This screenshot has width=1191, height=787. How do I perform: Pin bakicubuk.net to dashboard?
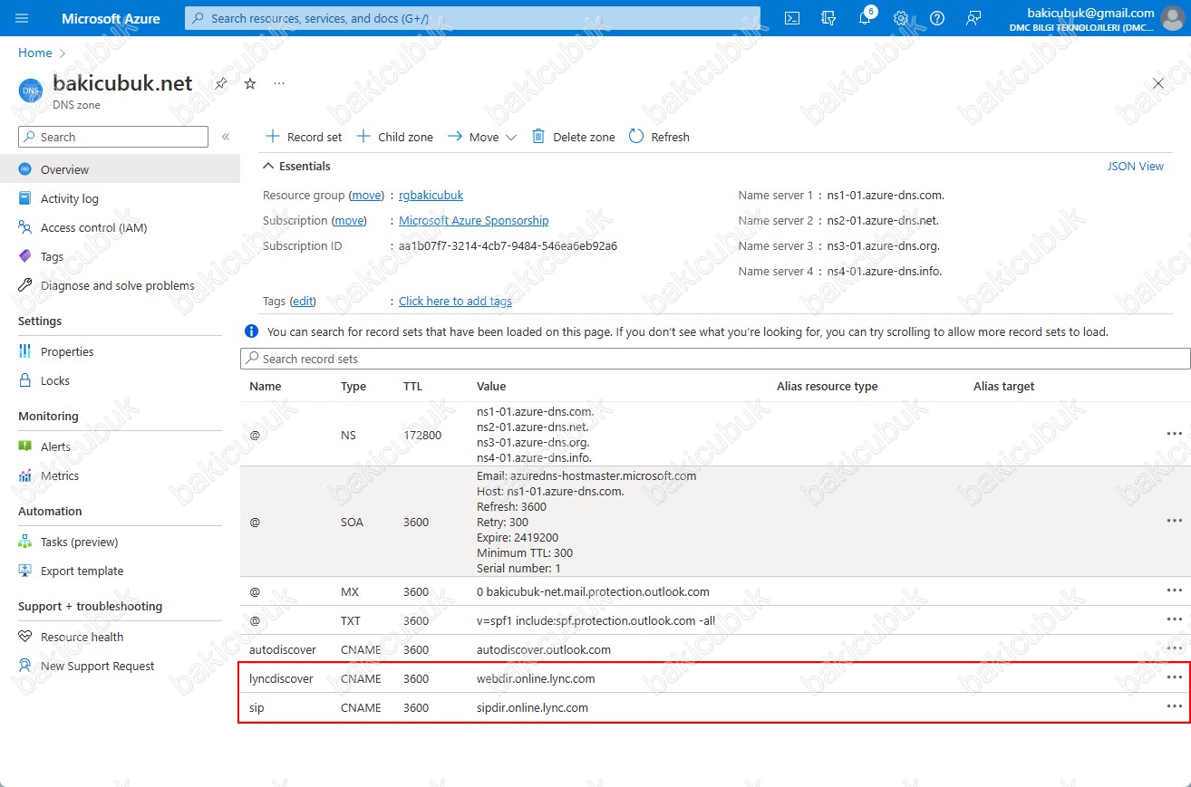(220, 83)
